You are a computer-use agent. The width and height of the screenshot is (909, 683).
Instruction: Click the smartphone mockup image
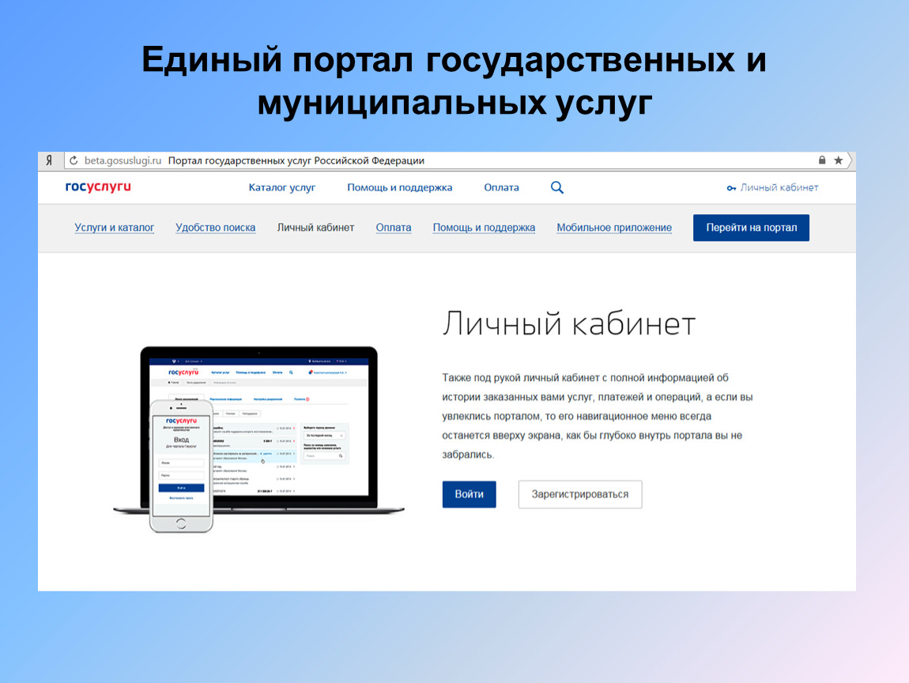[x=182, y=466]
